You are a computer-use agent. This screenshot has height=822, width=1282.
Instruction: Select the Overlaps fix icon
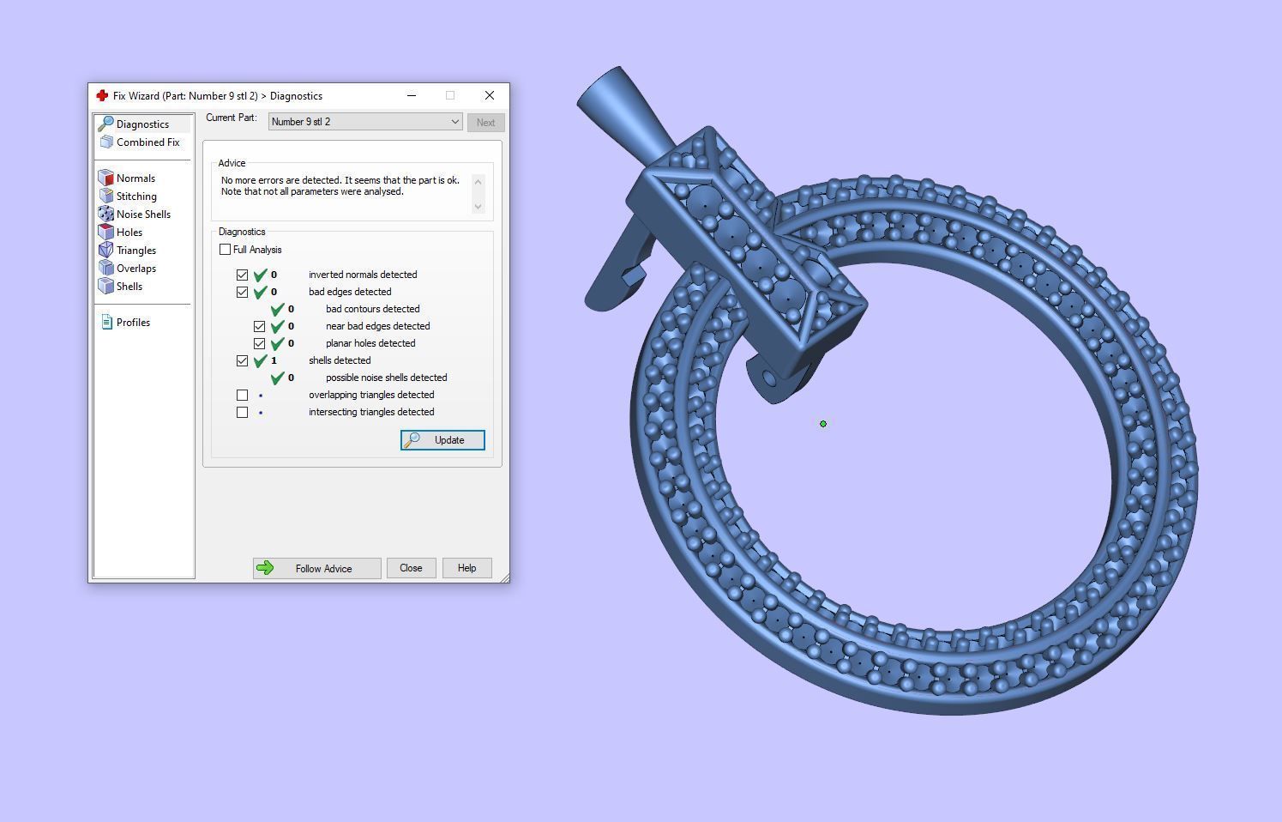tap(106, 268)
